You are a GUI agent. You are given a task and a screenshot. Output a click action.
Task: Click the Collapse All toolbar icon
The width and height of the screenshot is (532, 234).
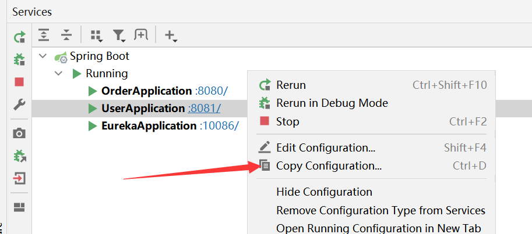point(66,35)
